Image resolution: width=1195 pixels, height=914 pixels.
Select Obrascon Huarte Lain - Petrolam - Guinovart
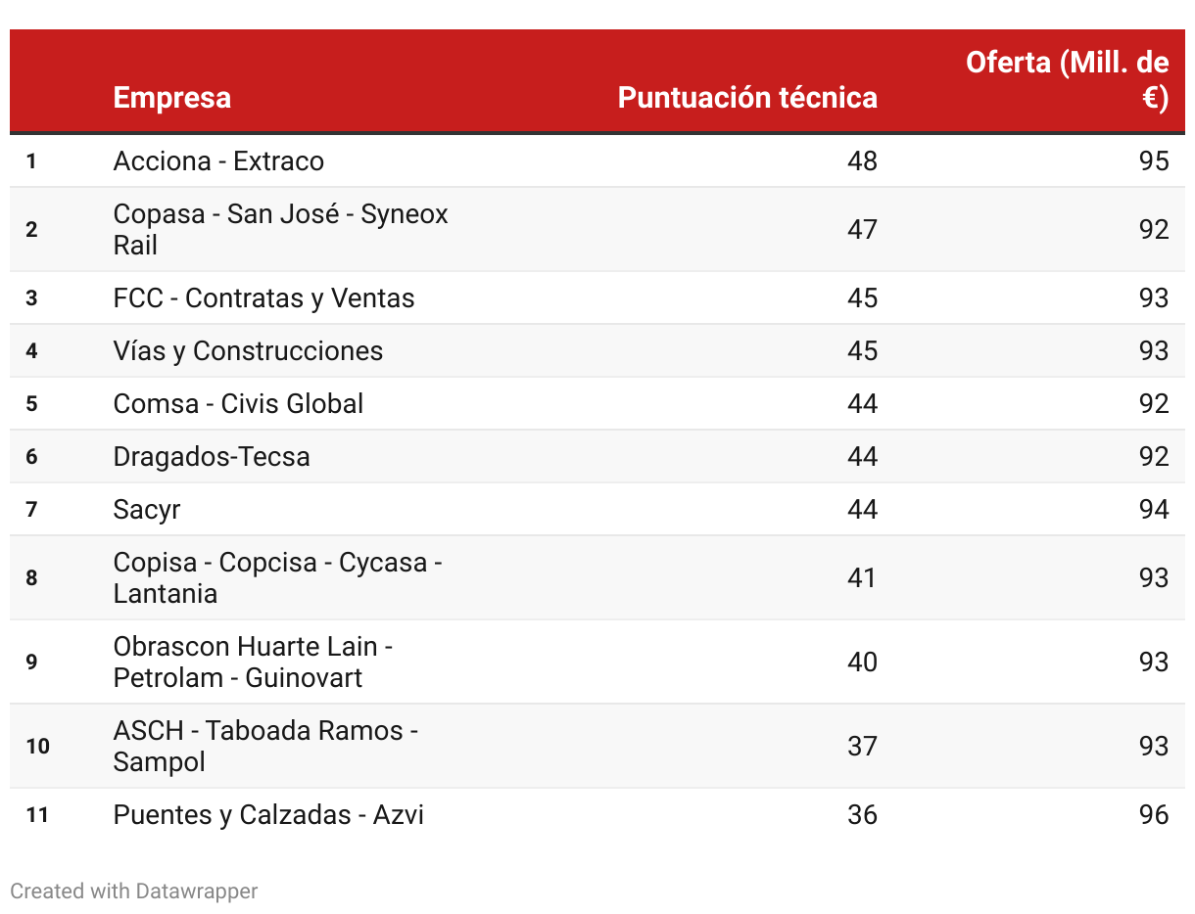coord(253,663)
